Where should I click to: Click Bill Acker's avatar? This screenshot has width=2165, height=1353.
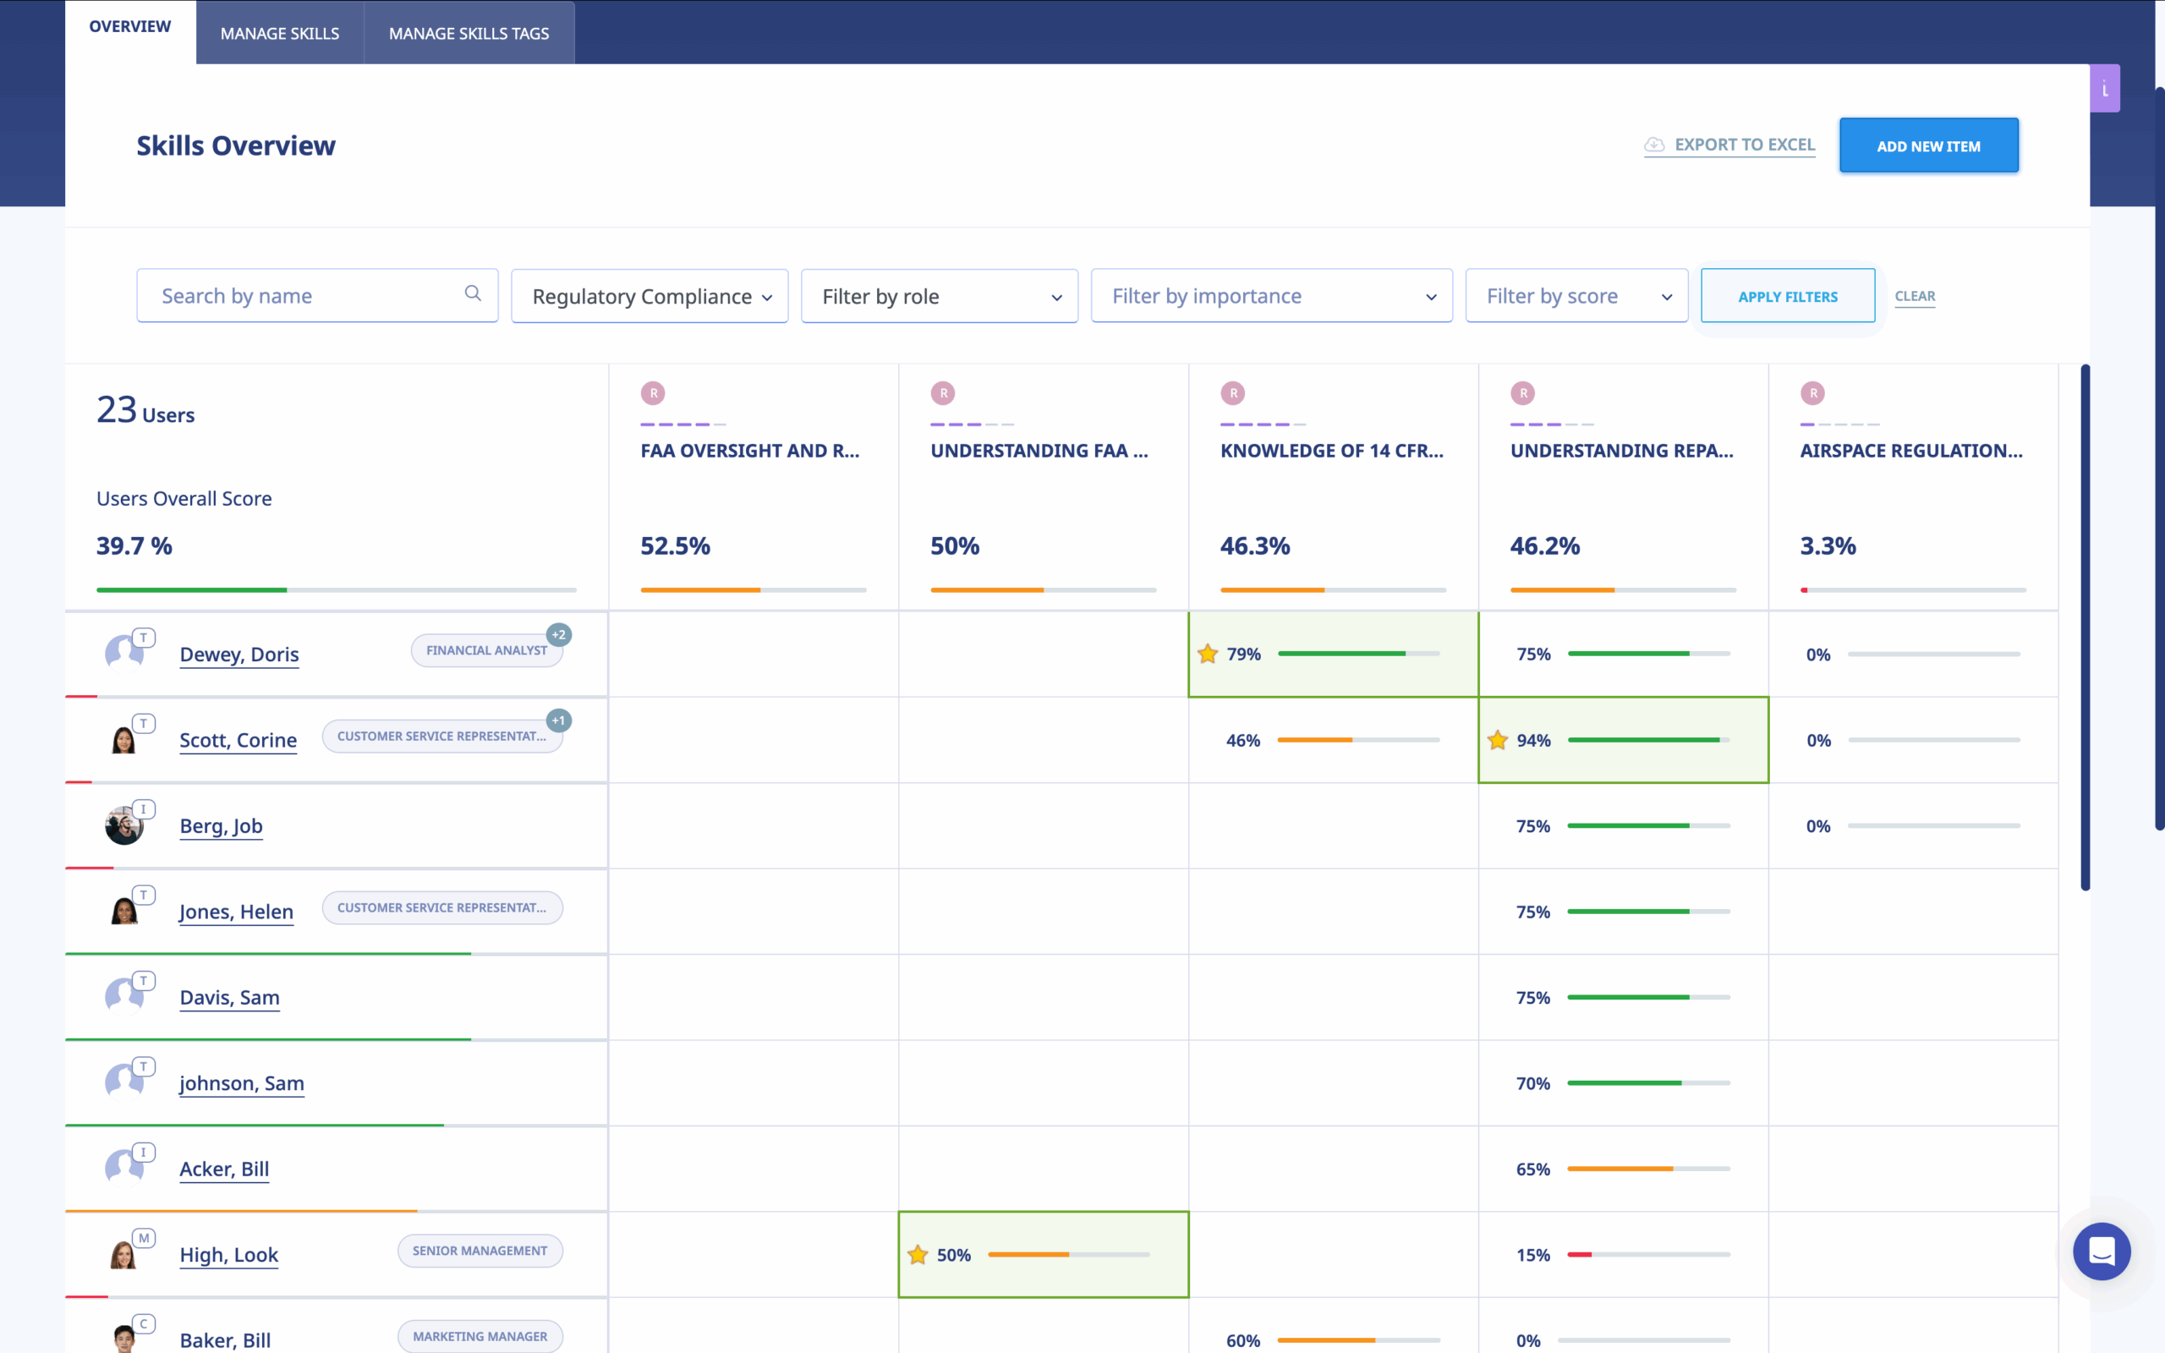(123, 1169)
